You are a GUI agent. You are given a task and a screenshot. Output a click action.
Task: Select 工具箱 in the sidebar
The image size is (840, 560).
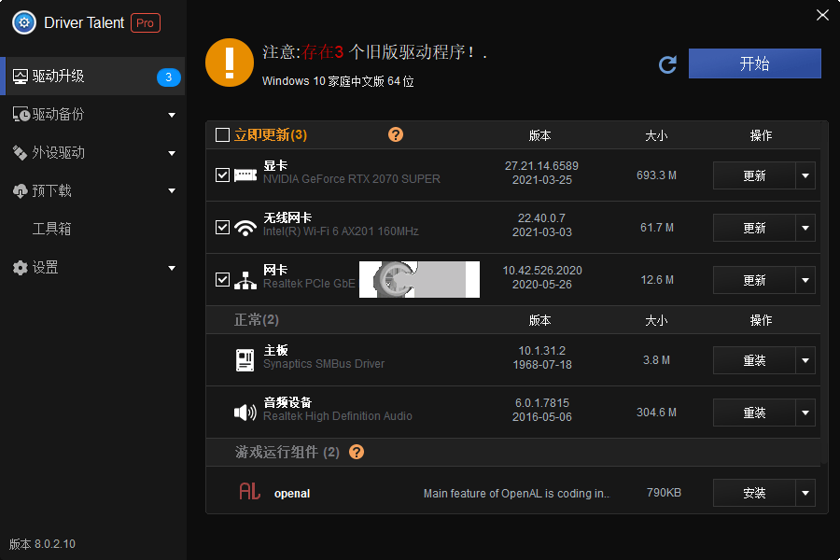pos(52,229)
